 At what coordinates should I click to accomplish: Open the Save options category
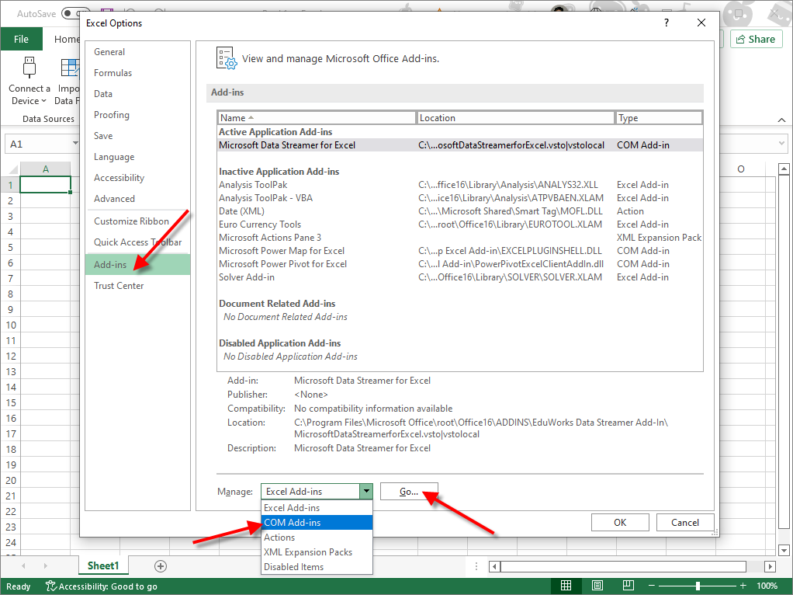[x=137, y=136]
